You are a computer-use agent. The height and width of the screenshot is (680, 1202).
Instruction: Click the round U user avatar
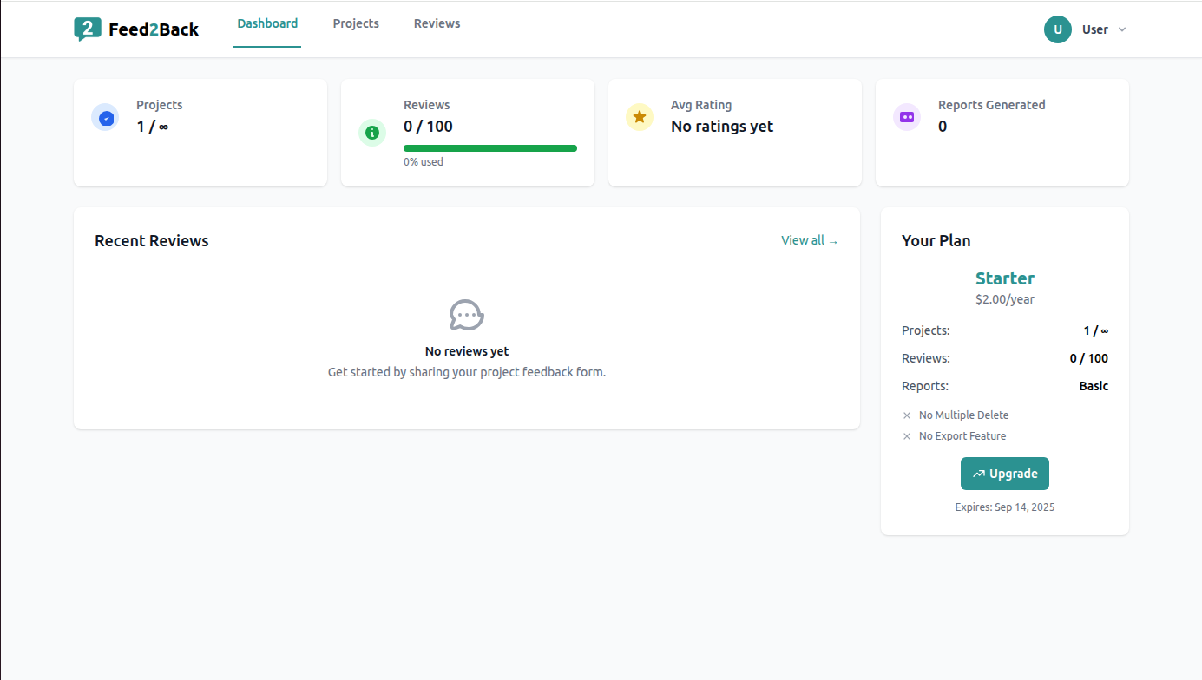click(x=1058, y=29)
